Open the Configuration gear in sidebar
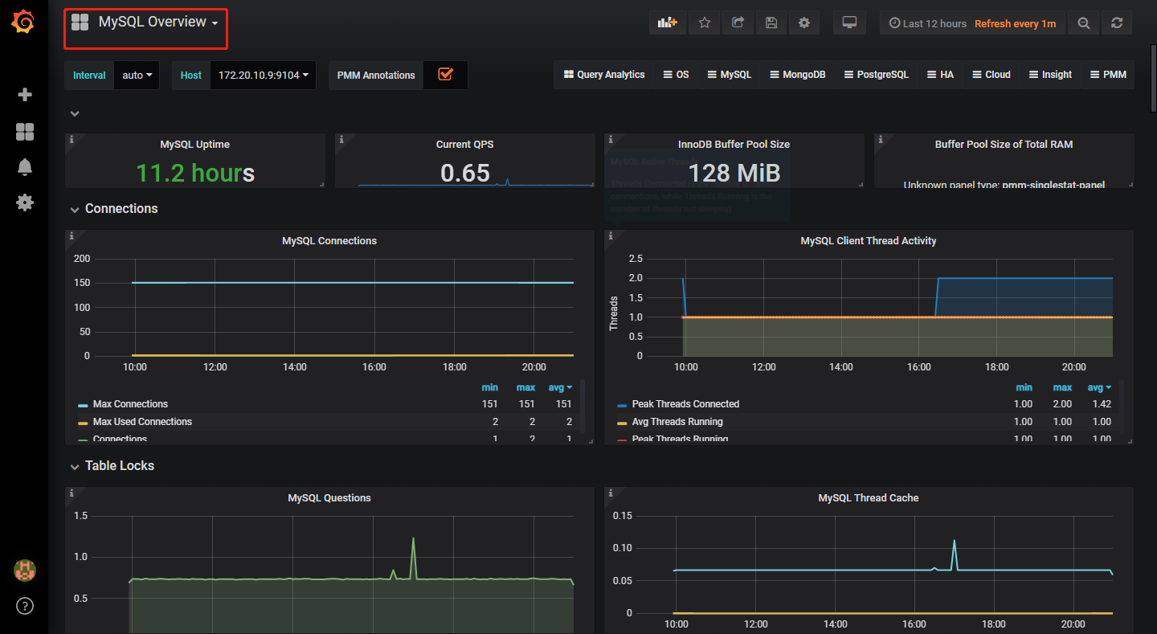The width and height of the screenshot is (1157, 634). (25, 202)
